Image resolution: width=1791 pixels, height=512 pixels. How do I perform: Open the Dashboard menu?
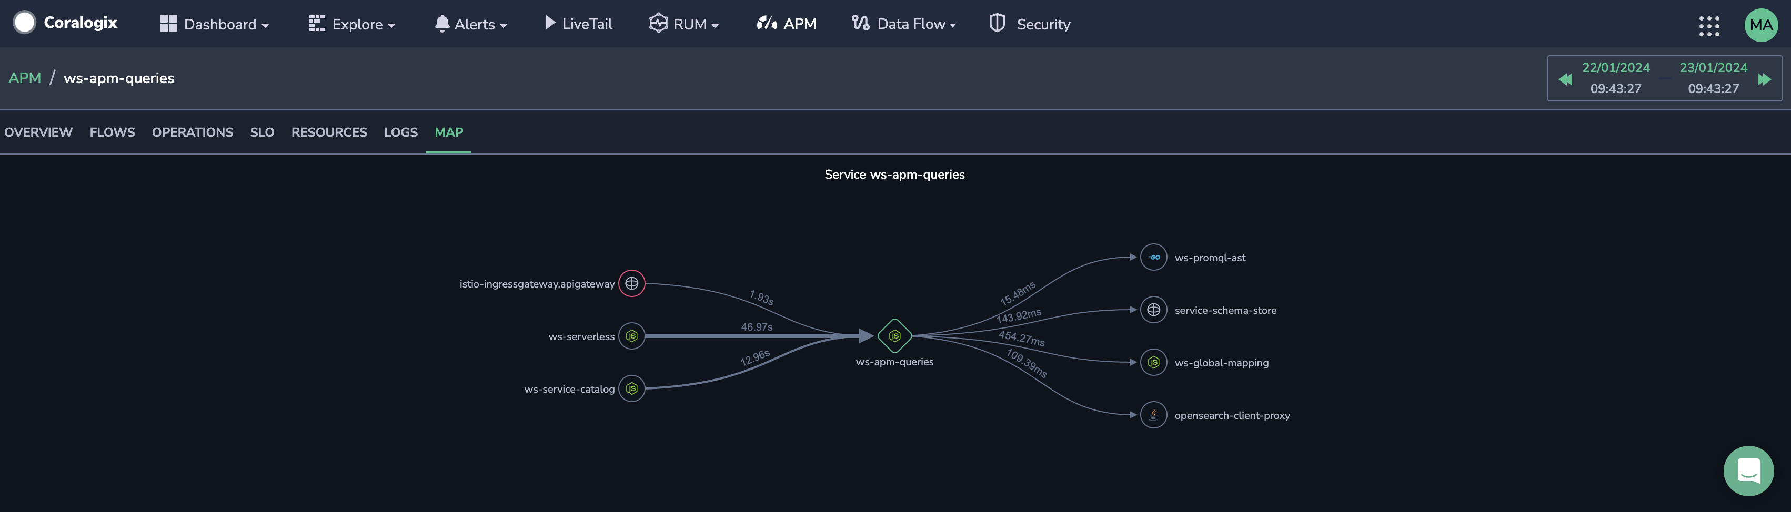pyautogui.click(x=214, y=24)
